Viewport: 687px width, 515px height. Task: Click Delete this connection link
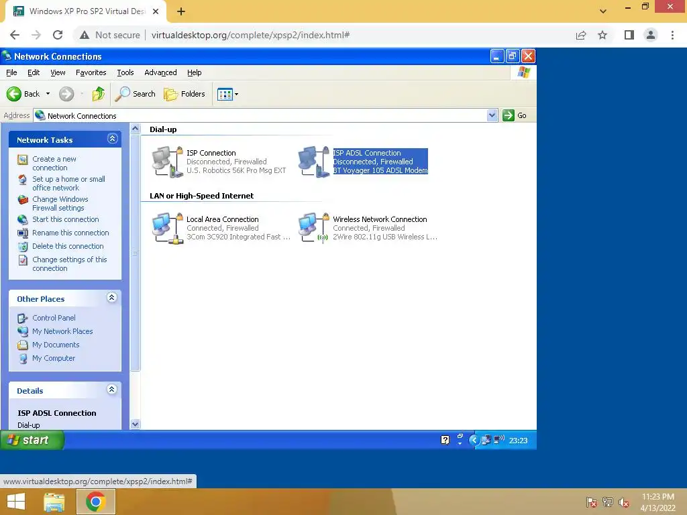pyautogui.click(x=68, y=246)
